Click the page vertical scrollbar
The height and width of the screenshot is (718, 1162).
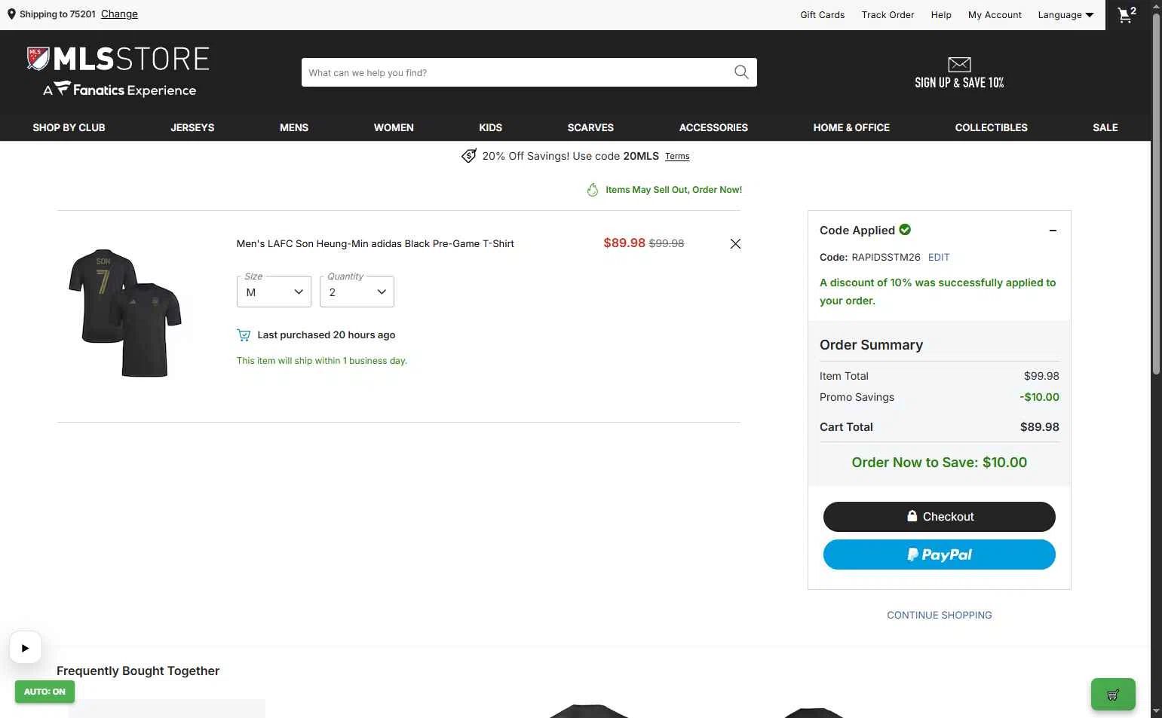(x=1156, y=194)
